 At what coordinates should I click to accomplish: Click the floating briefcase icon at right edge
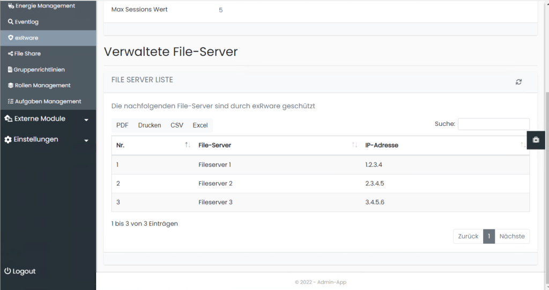(536, 140)
